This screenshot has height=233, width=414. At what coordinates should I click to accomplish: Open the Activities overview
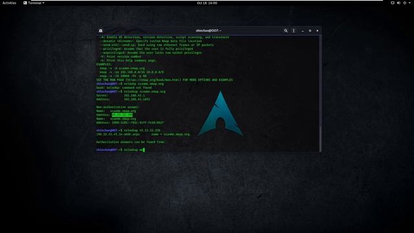point(9,3)
